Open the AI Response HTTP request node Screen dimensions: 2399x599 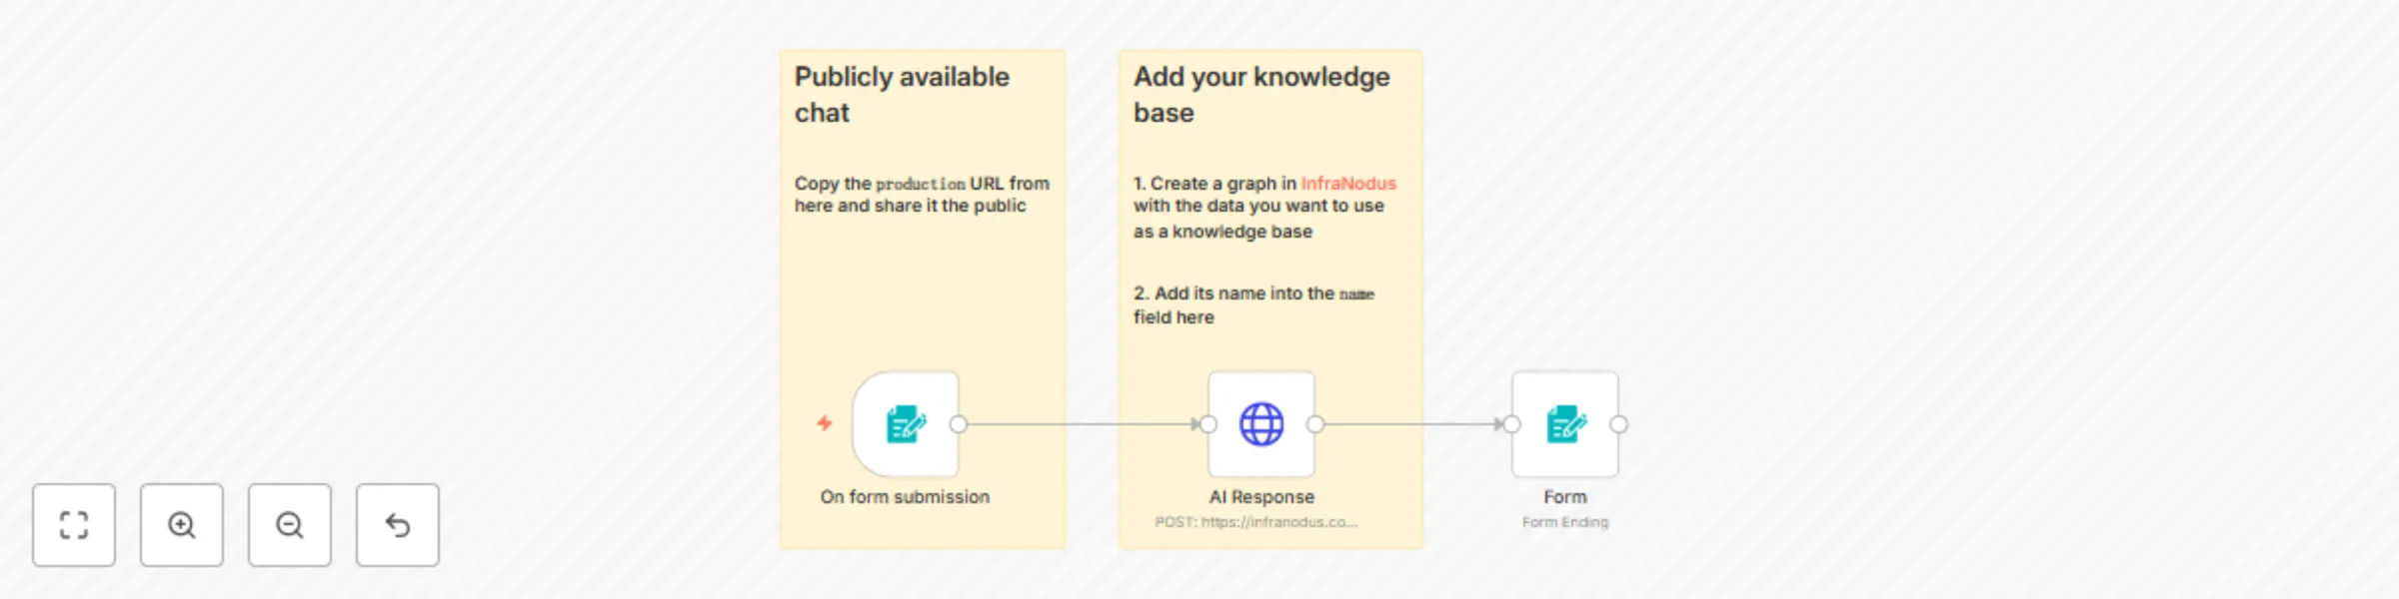coord(1261,424)
